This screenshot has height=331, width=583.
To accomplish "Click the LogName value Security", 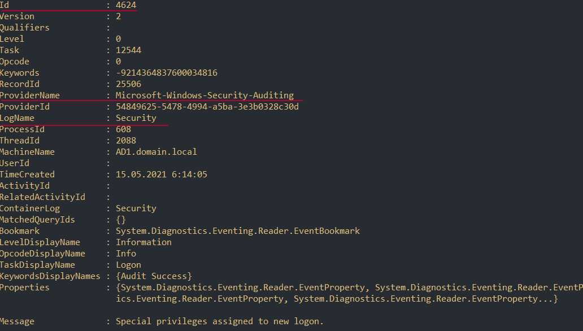I will point(136,118).
